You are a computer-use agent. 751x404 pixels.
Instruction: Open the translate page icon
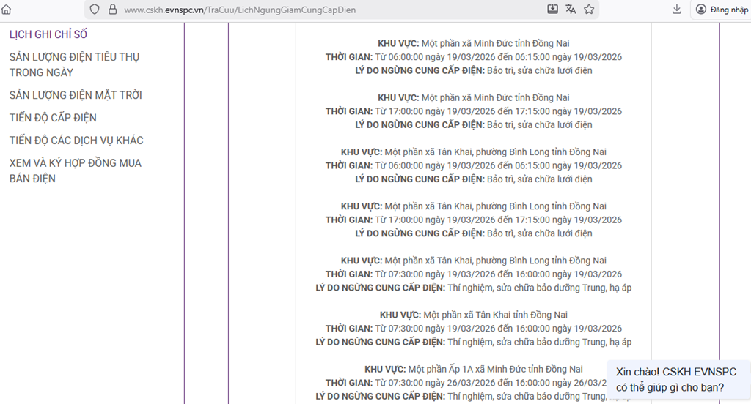(571, 10)
